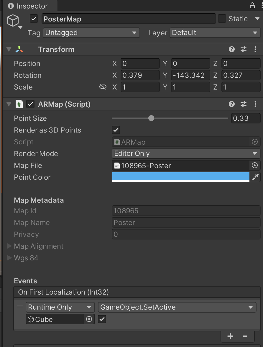Click the Map File object picker circle
This screenshot has width=263, height=347.
coord(255,165)
